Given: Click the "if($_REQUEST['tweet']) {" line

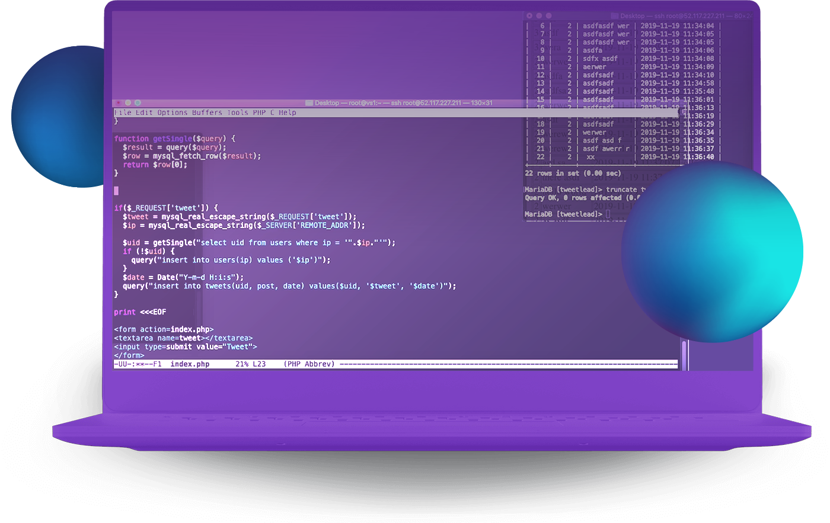Looking at the screenshot, I should 166,208.
